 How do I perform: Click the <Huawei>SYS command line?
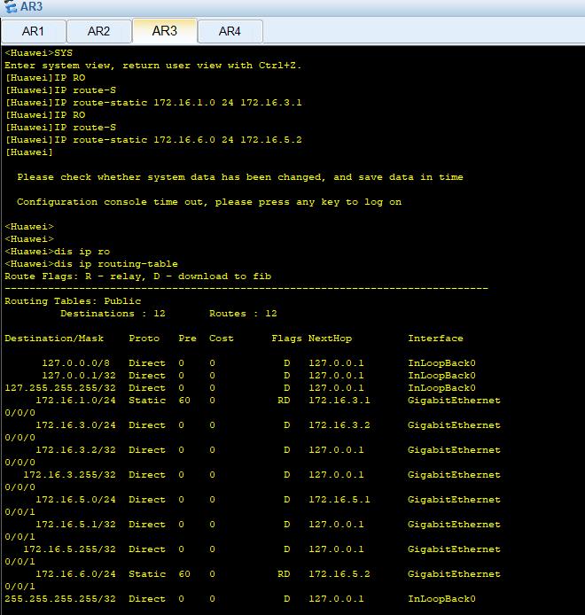click(38, 53)
